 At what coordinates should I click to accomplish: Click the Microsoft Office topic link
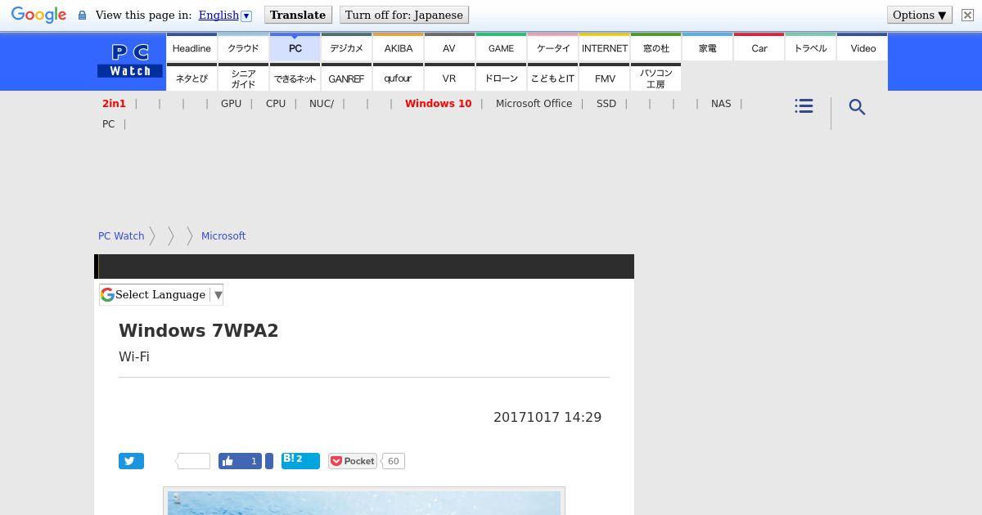pyautogui.click(x=534, y=104)
